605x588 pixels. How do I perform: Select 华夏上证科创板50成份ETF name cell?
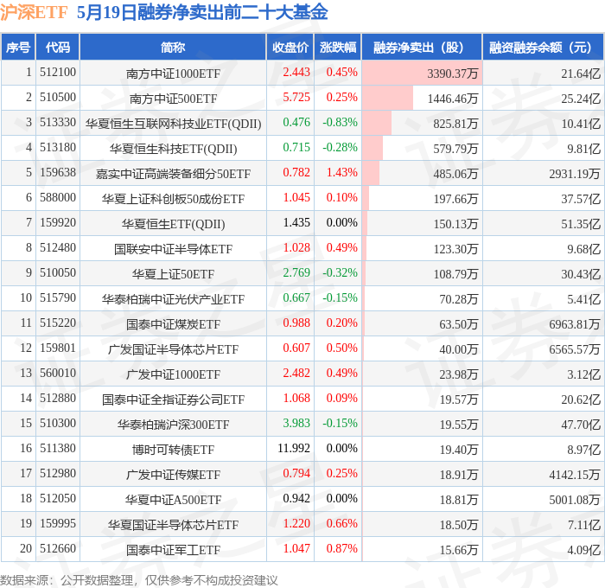pyautogui.click(x=173, y=199)
